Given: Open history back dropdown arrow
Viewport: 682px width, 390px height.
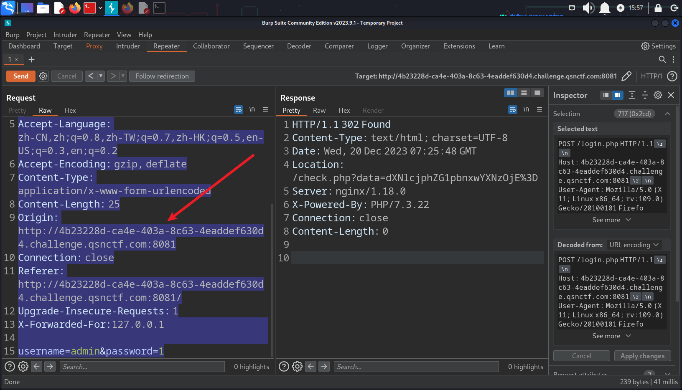Looking at the screenshot, I should pos(101,76).
